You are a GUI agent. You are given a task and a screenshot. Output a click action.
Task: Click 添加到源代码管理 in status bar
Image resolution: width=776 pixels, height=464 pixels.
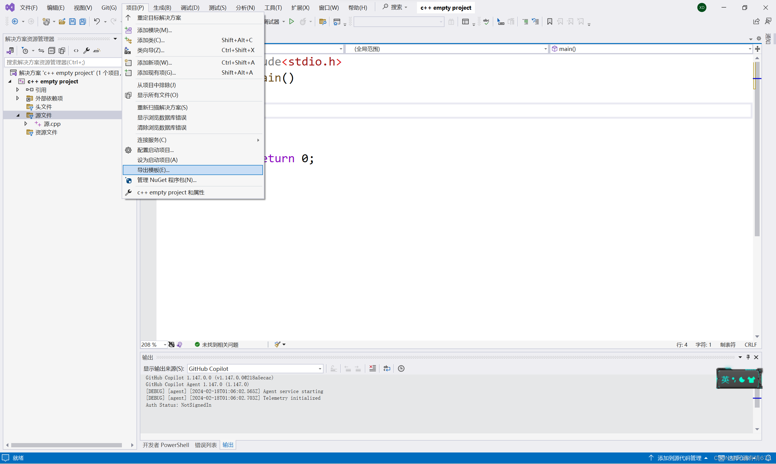coord(679,458)
